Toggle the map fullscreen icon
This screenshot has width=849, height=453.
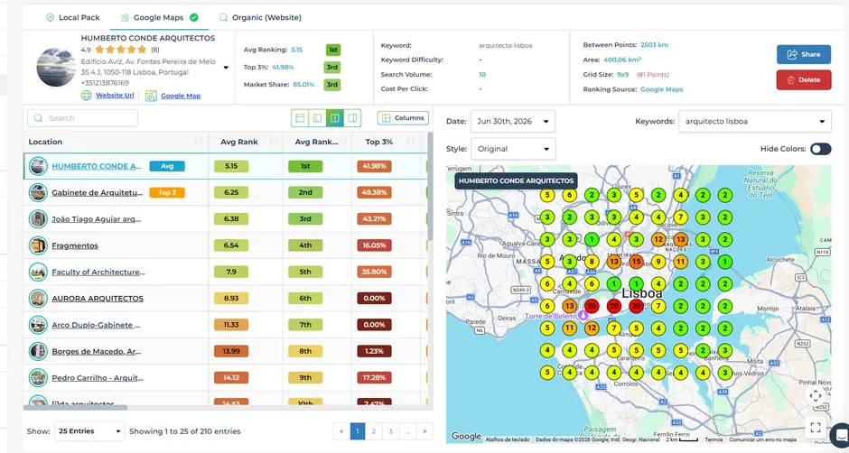816,427
